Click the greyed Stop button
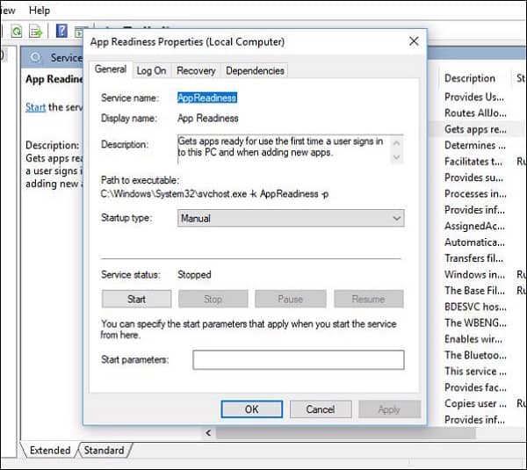 click(x=213, y=299)
